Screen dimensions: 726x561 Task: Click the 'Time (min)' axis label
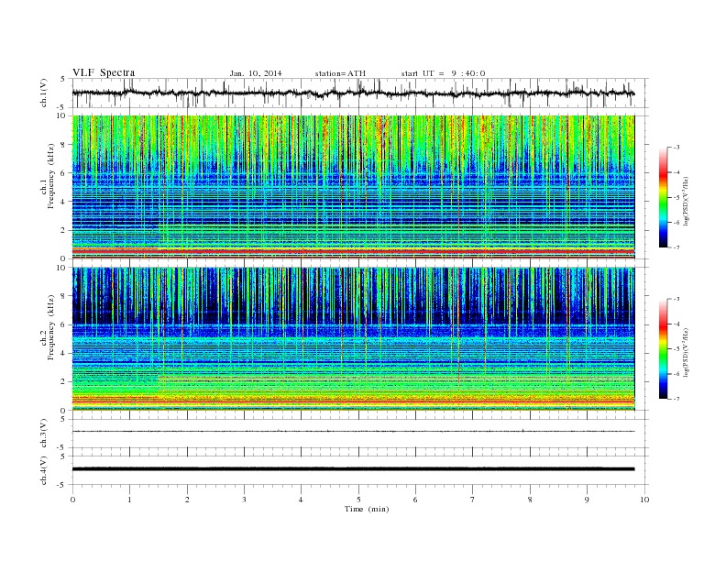[x=367, y=509]
